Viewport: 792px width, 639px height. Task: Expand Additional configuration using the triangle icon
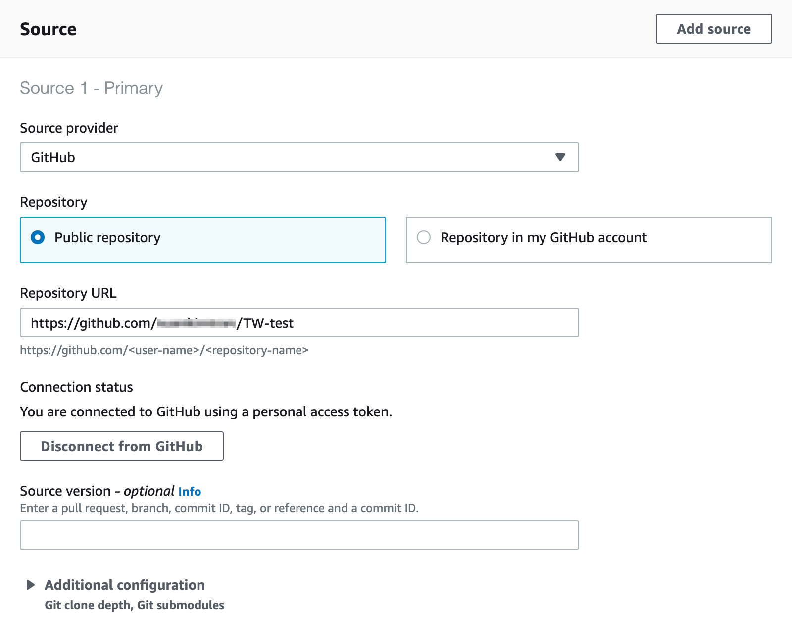[x=31, y=585]
